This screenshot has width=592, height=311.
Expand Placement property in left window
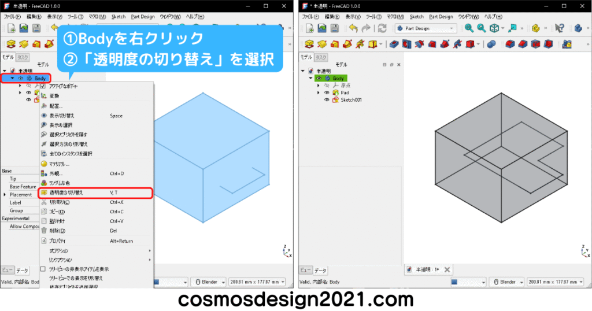pyautogui.click(x=5, y=195)
